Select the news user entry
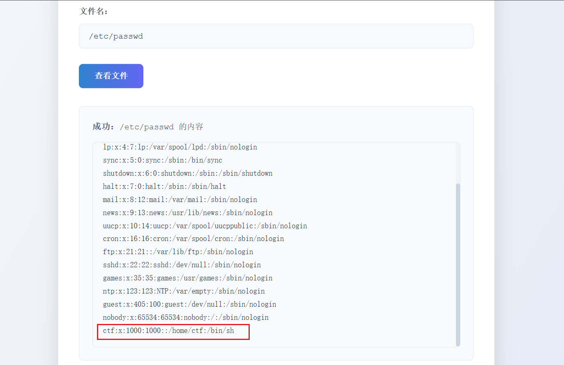564x365 pixels. click(x=187, y=213)
